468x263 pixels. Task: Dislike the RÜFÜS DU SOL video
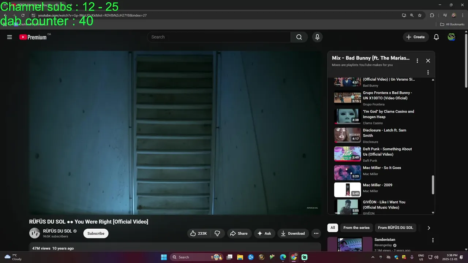point(217,233)
